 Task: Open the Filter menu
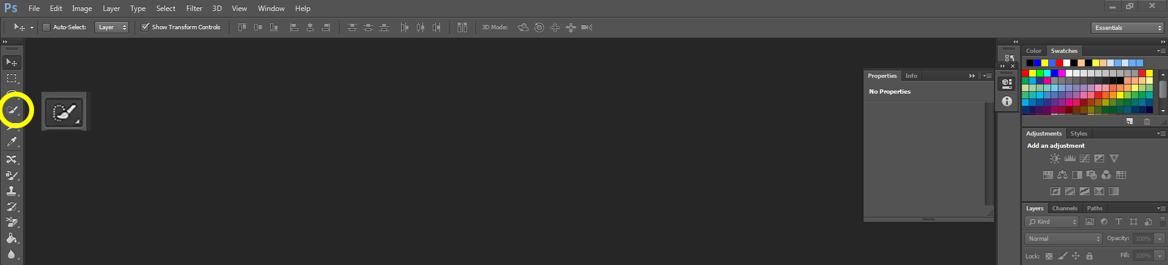194,9
